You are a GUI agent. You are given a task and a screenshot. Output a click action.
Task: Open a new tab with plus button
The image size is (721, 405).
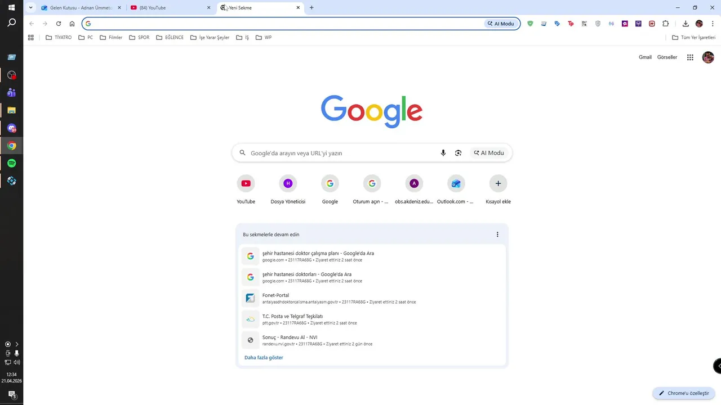click(311, 8)
